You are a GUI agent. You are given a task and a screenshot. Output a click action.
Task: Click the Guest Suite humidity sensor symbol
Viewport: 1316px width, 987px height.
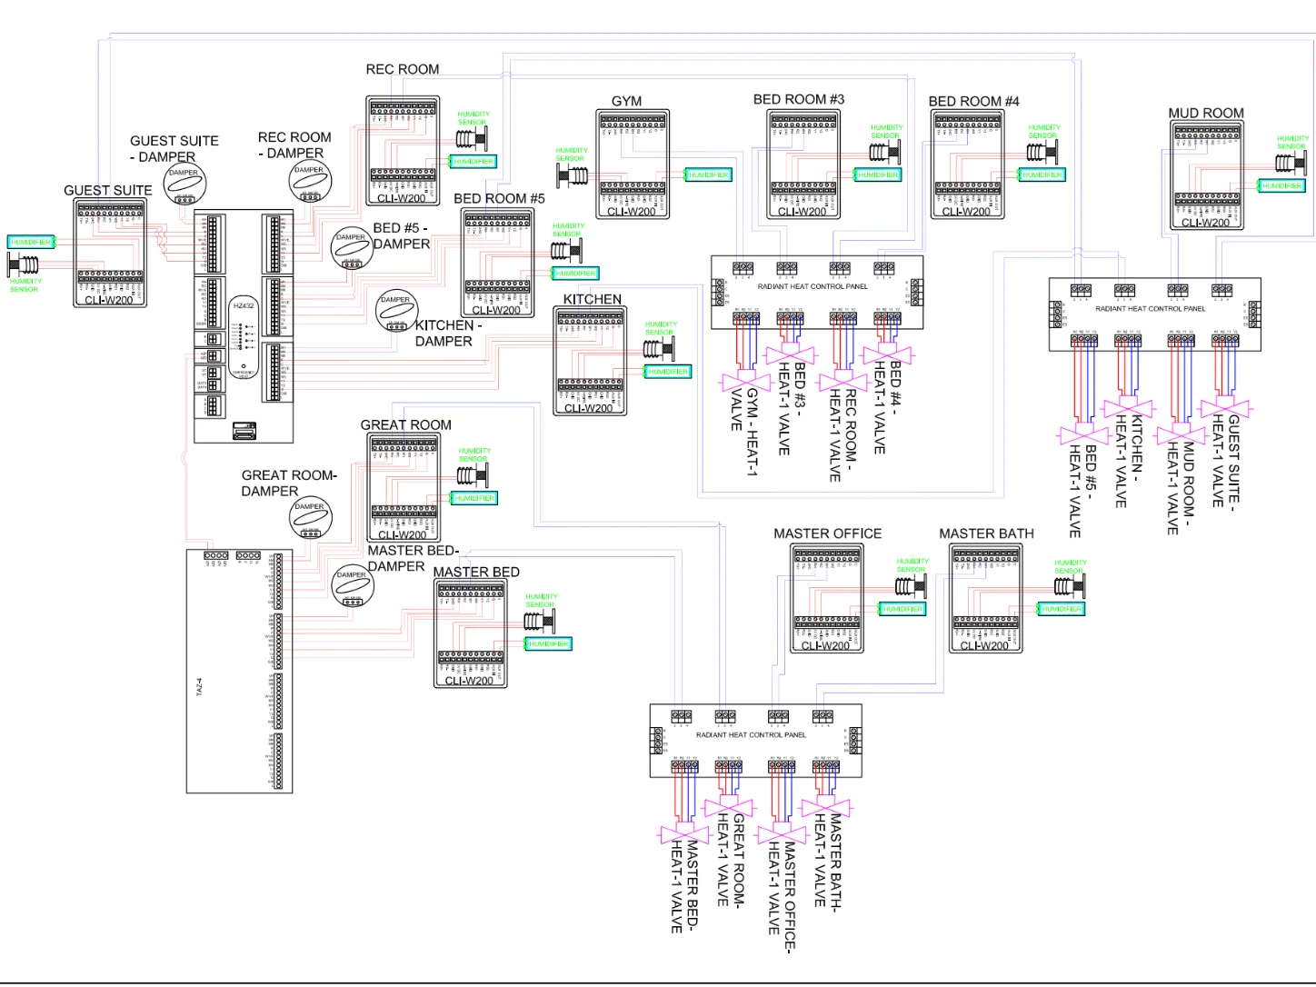click(x=24, y=265)
